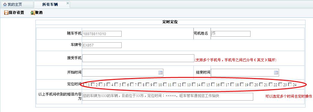Check the hour 2 checkbox
This screenshot has height=112, width=313.
(93, 85)
